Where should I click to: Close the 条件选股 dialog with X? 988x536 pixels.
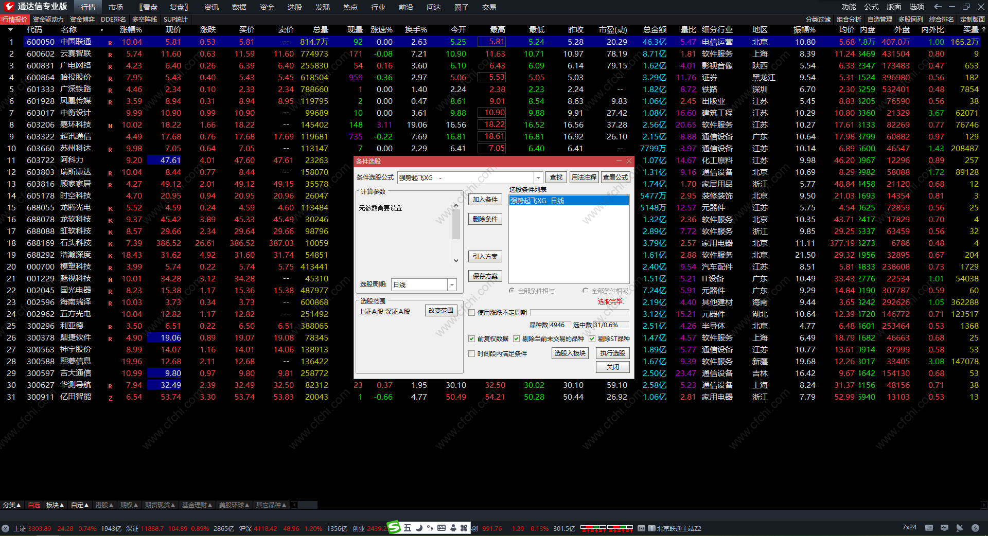coord(629,161)
